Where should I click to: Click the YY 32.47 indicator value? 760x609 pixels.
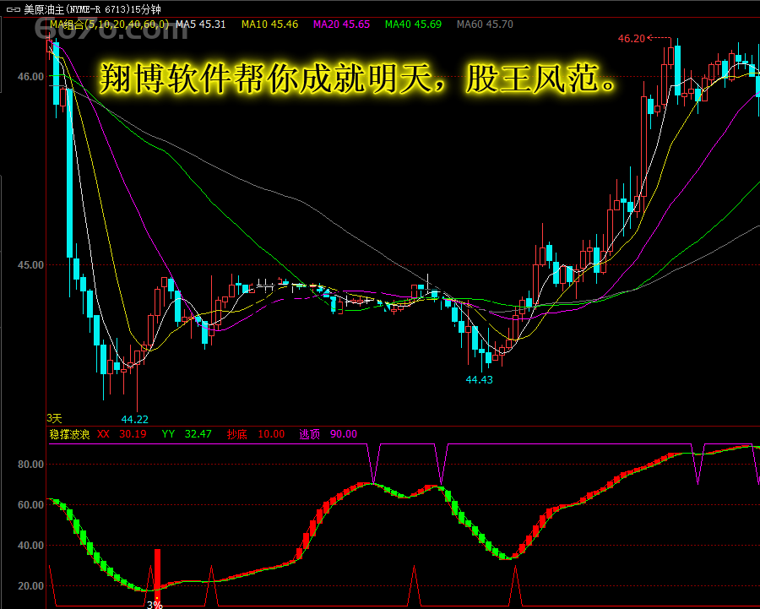point(187,434)
